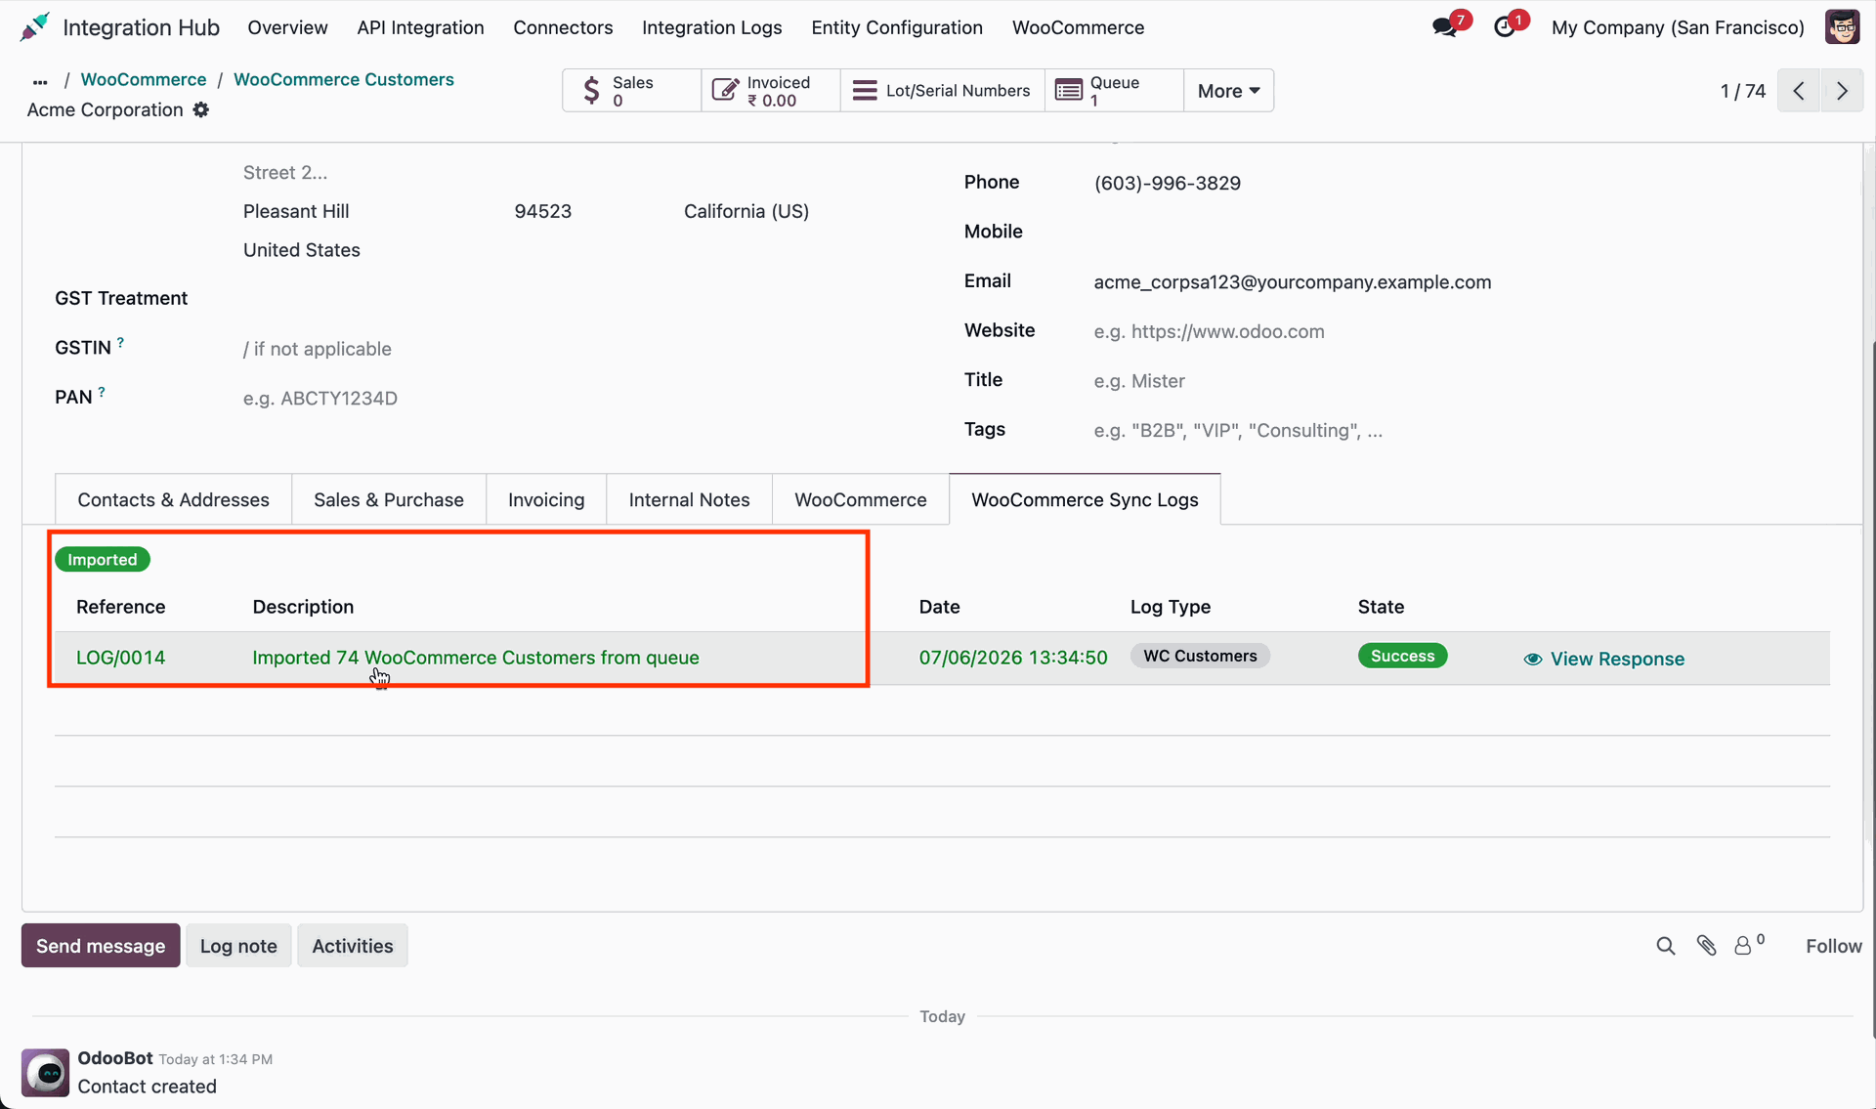Switch to Contacts & Addresses tab
This screenshot has height=1109, width=1876.
coord(173,499)
